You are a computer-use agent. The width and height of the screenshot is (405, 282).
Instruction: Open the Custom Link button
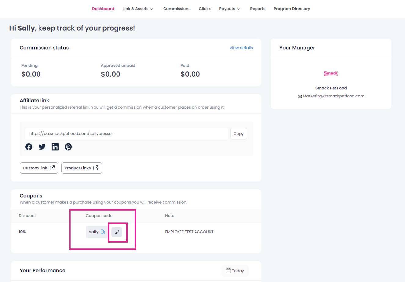coord(39,168)
